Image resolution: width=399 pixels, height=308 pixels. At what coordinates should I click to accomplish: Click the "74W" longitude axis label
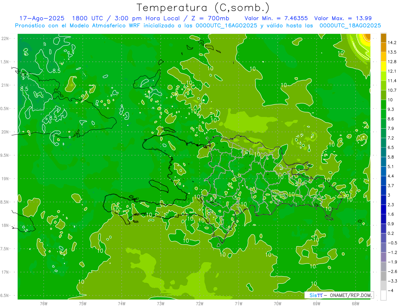click(x=121, y=303)
